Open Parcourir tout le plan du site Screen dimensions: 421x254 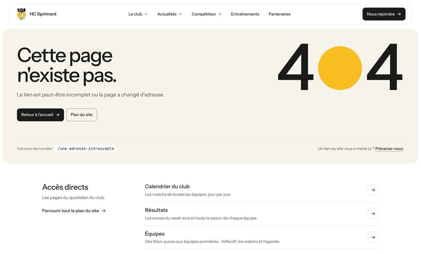[x=74, y=211]
